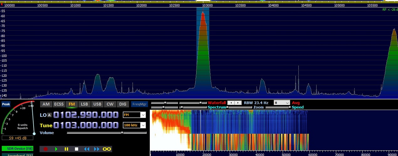The image size is (398, 156).
Task: Click the Waterfall label
Action: pos(217,103)
